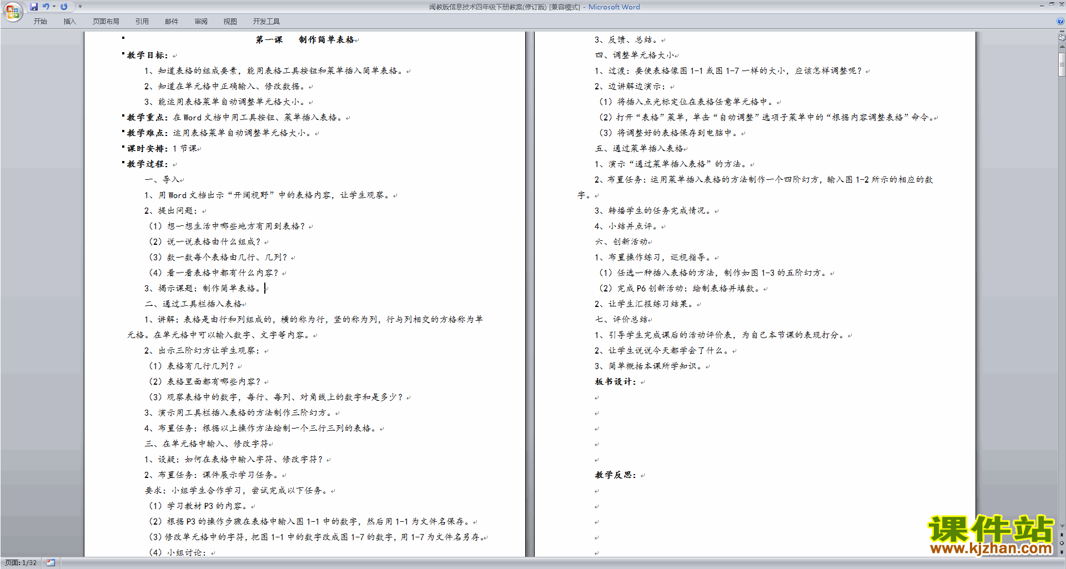Switch to the 引用 tab
This screenshot has width=1066, height=569.
tap(142, 22)
